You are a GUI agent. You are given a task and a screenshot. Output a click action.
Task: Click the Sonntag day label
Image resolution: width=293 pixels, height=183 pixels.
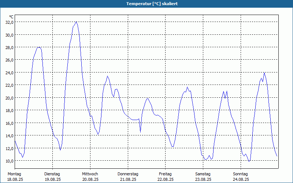point(241,174)
